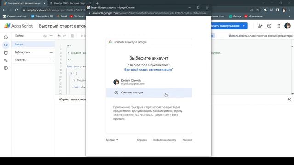This screenshot has height=165, width=294.
Task: Open Project Settings gear icon
Action: click(6, 68)
